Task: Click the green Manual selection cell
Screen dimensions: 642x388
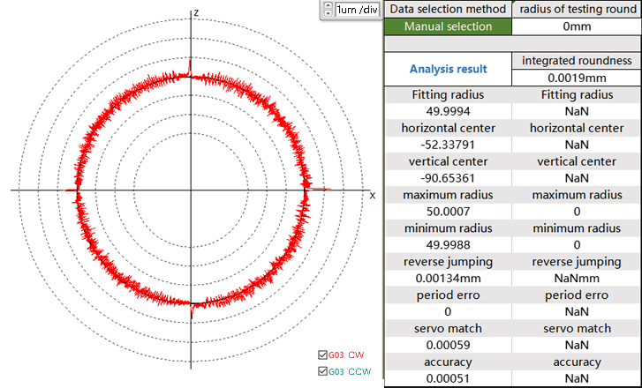Action: click(x=448, y=26)
